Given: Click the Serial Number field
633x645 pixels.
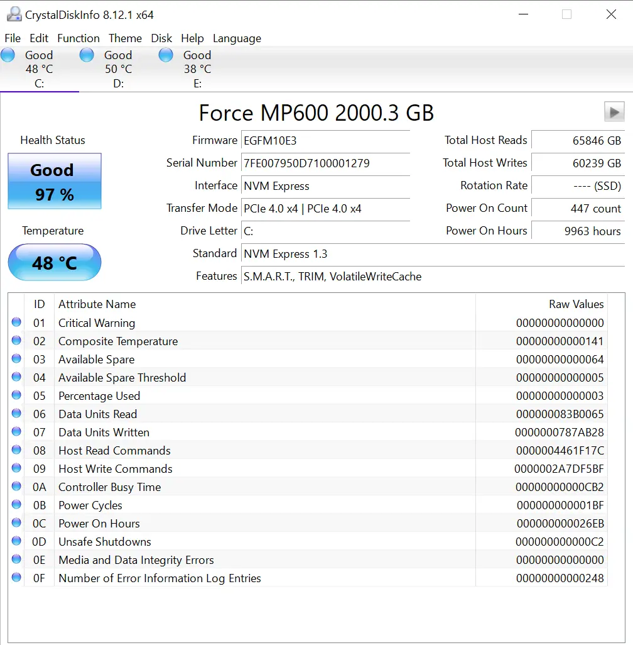Looking at the screenshot, I should (x=325, y=163).
